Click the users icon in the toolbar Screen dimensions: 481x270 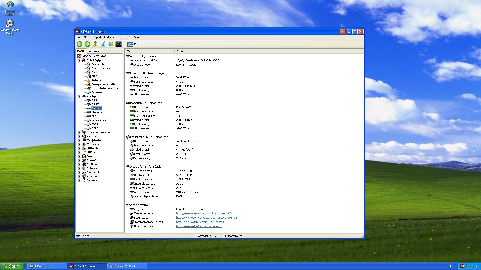click(111, 44)
